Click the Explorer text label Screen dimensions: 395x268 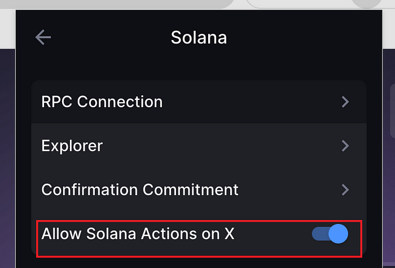coord(72,146)
